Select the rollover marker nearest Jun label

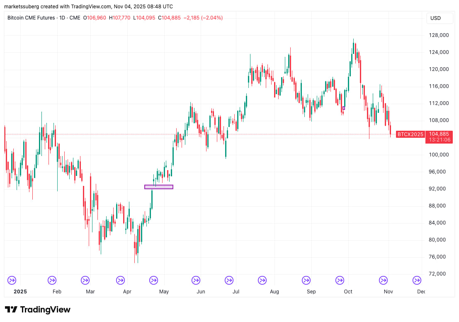coord(196,281)
